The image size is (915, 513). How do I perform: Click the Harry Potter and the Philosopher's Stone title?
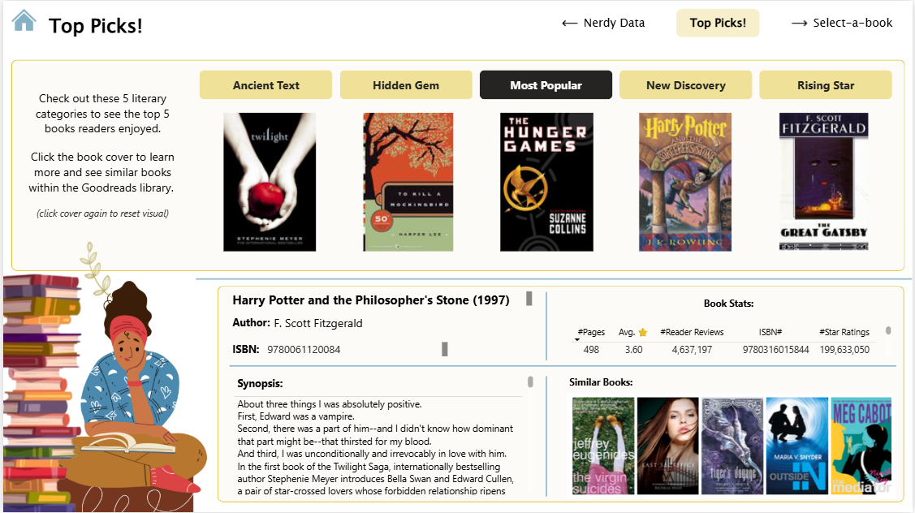click(371, 300)
